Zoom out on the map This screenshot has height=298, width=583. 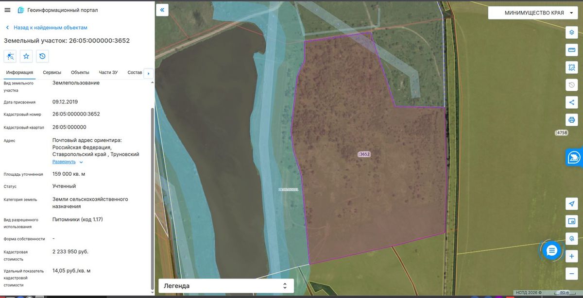[571, 274]
